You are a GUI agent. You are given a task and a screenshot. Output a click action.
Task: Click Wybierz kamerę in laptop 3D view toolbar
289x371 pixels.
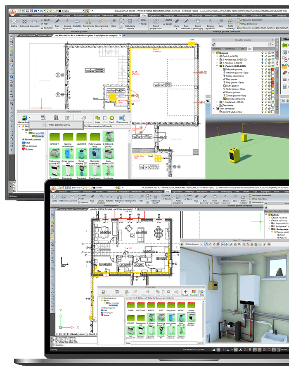tap(192, 244)
